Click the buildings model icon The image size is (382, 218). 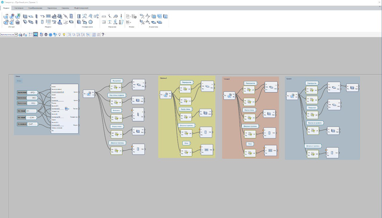coord(54,16)
